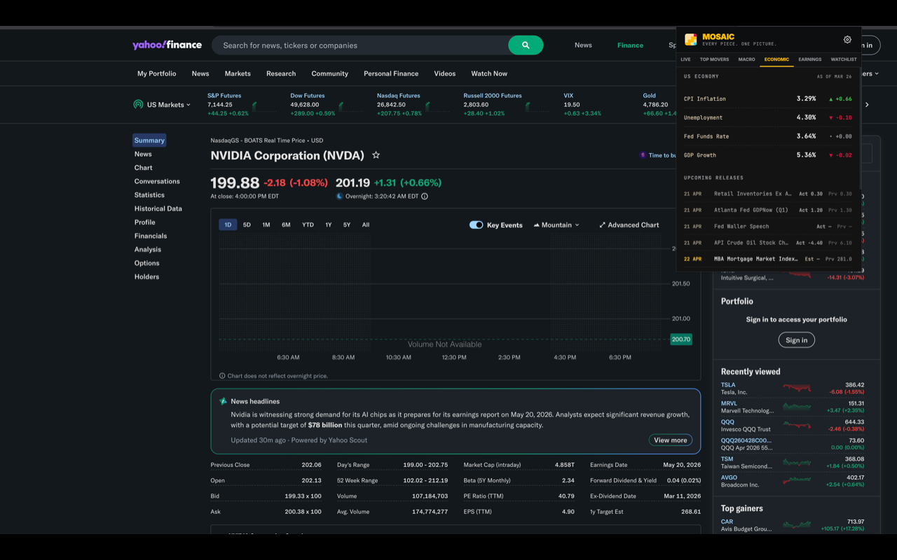Open the Community navigation menu
This screenshot has width=897, height=560.
pyautogui.click(x=329, y=73)
